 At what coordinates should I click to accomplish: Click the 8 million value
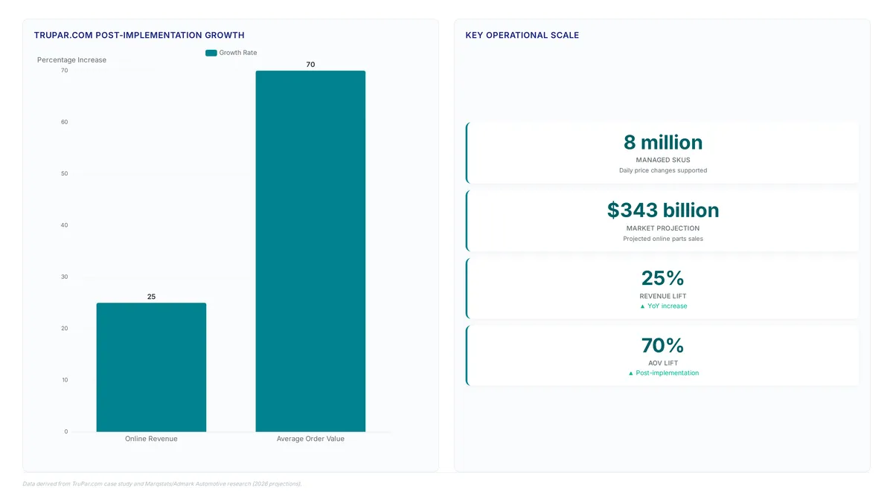(x=663, y=142)
